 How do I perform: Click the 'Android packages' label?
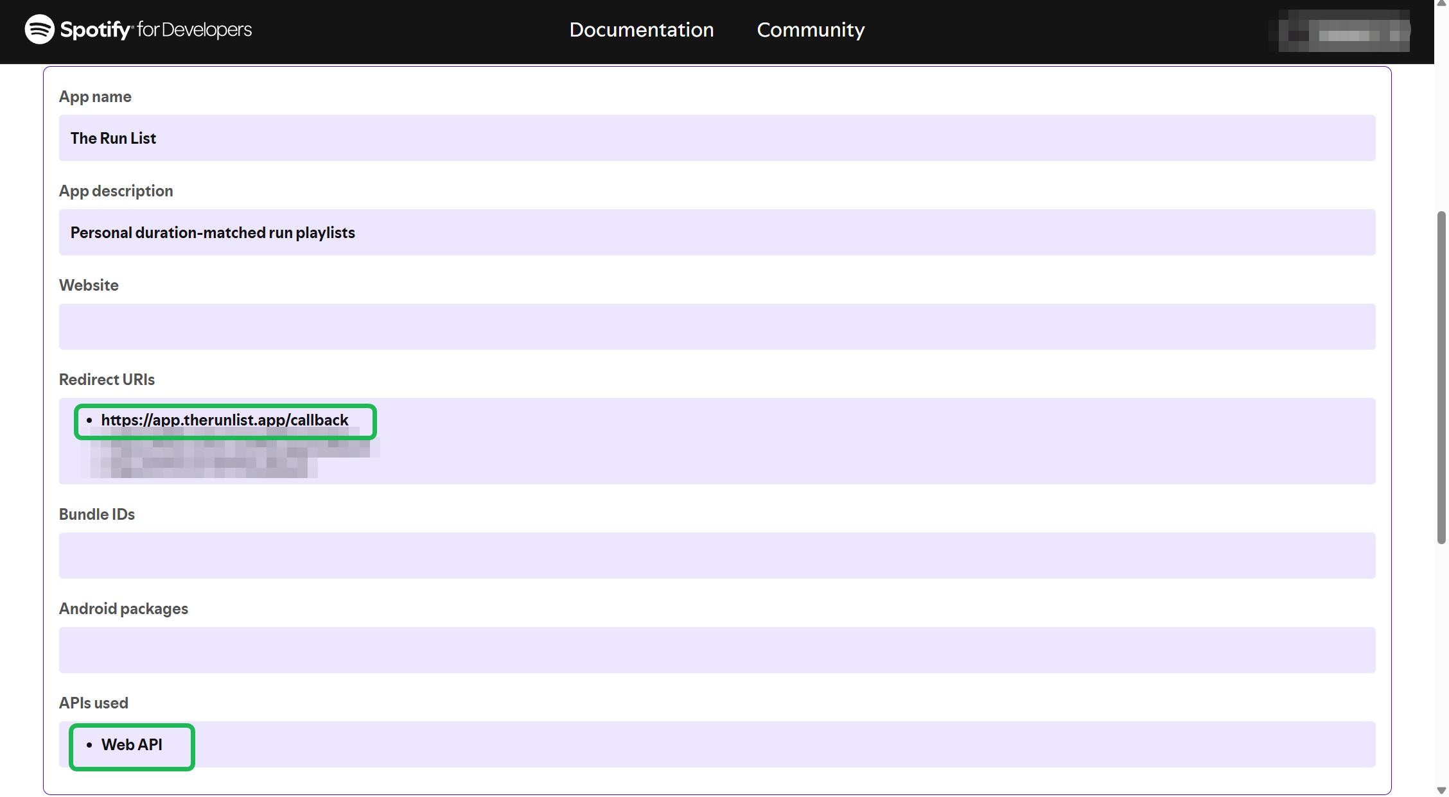(x=123, y=609)
